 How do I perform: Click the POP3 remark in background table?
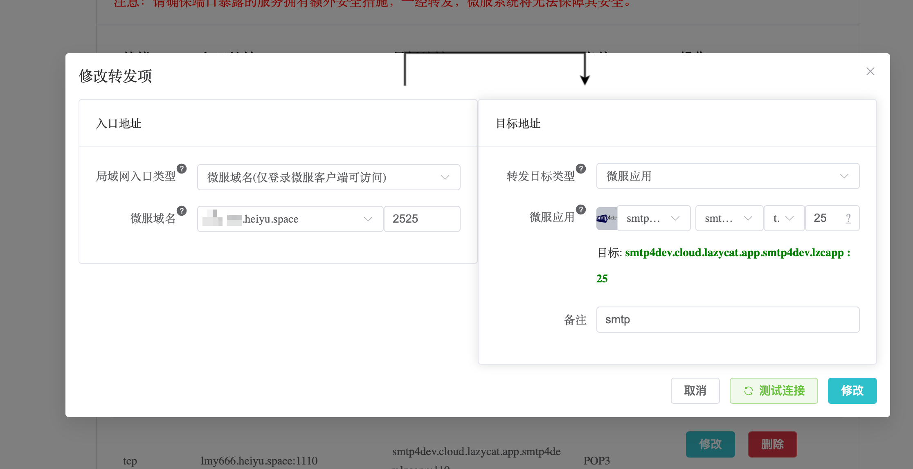[596, 461]
